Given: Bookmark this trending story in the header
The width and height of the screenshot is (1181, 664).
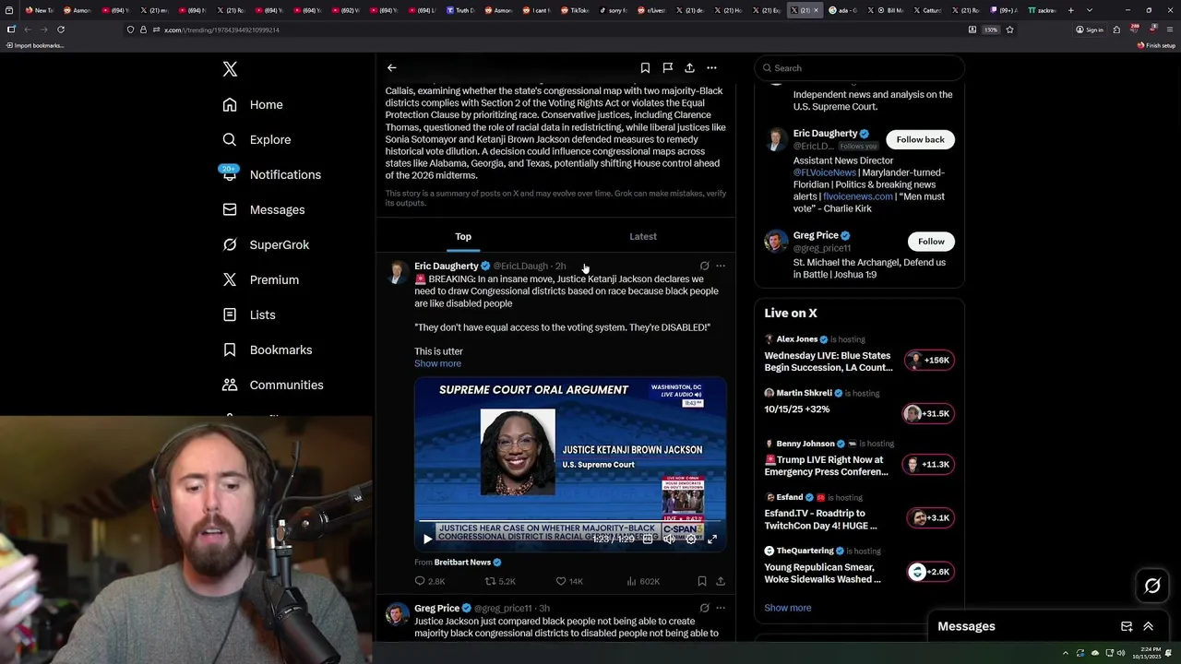Looking at the screenshot, I should tap(645, 68).
